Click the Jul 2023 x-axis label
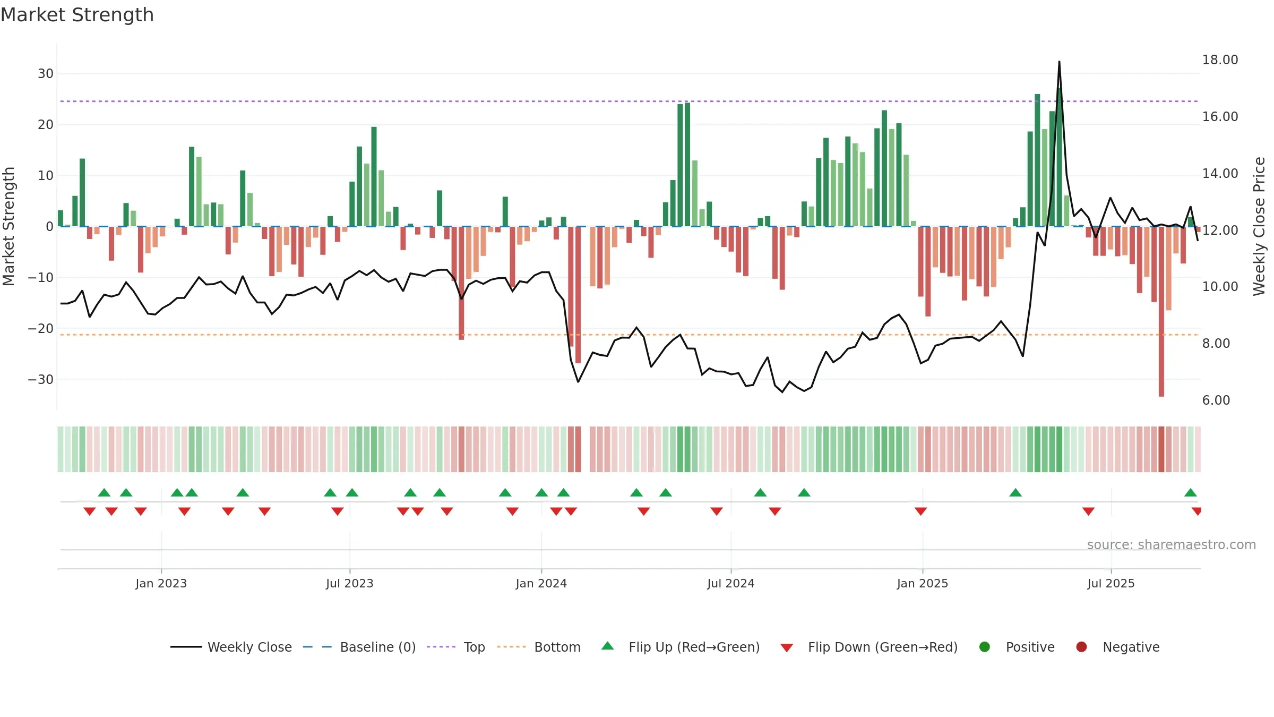 coord(350,583)
